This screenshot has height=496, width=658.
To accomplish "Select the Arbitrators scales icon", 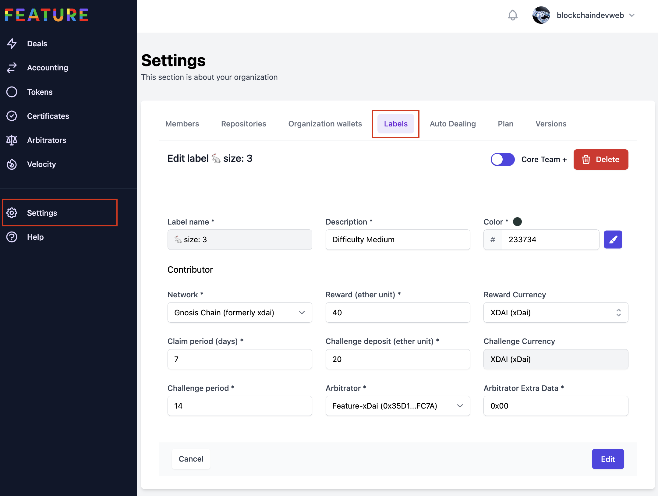I will [x=12, y=140].
